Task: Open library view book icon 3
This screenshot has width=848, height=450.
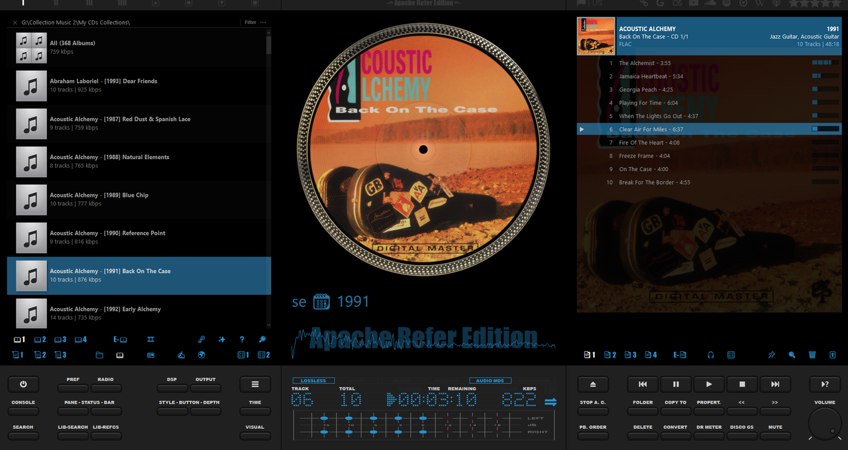Action: click(60, 340)
